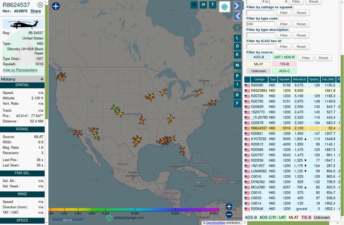Click the R map button
This screenshot has height=225, width=344.
pyautogui.click(x=237, y=95)
